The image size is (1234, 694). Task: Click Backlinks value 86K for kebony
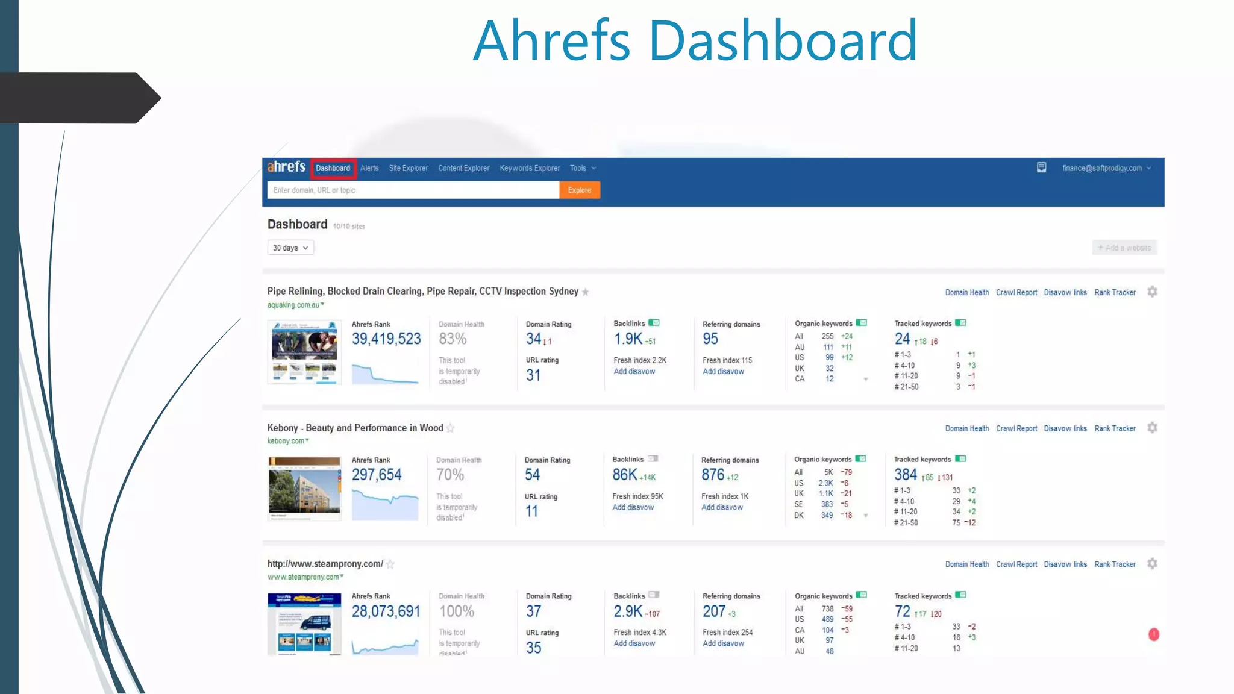click(x=625, y=475)
